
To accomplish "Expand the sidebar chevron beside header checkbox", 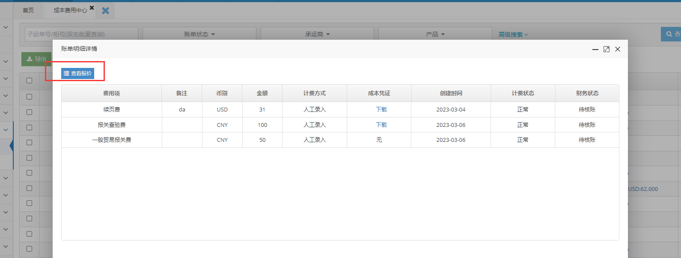I will tap(6, 79).
